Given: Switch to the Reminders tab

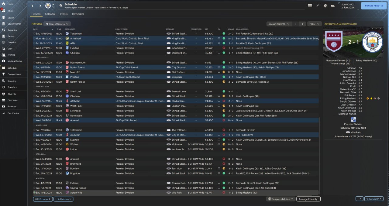Looking at the screenshot, I should click(78, 14).
